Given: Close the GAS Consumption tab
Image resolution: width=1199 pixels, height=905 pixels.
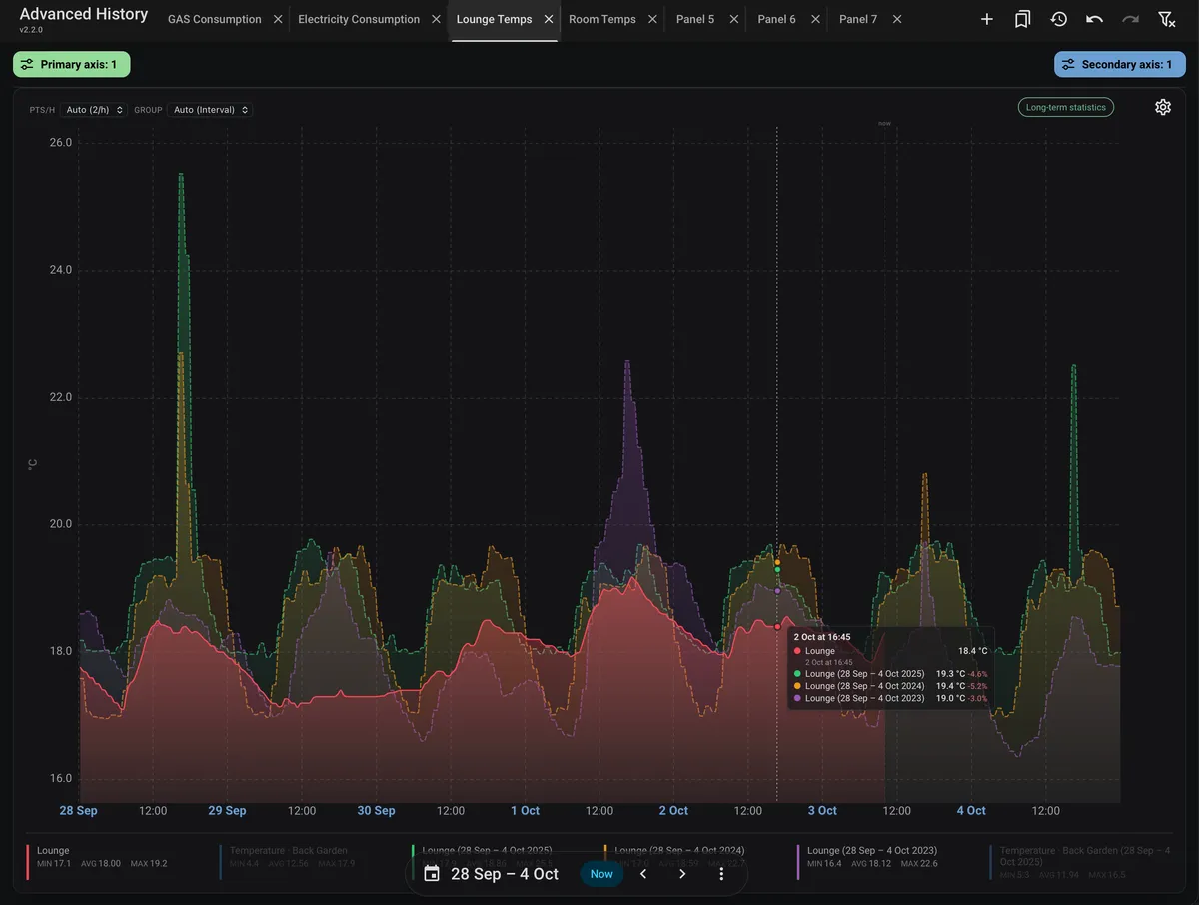Looking at the screenshot, I should pyautogui.click(x=278, y=19).
